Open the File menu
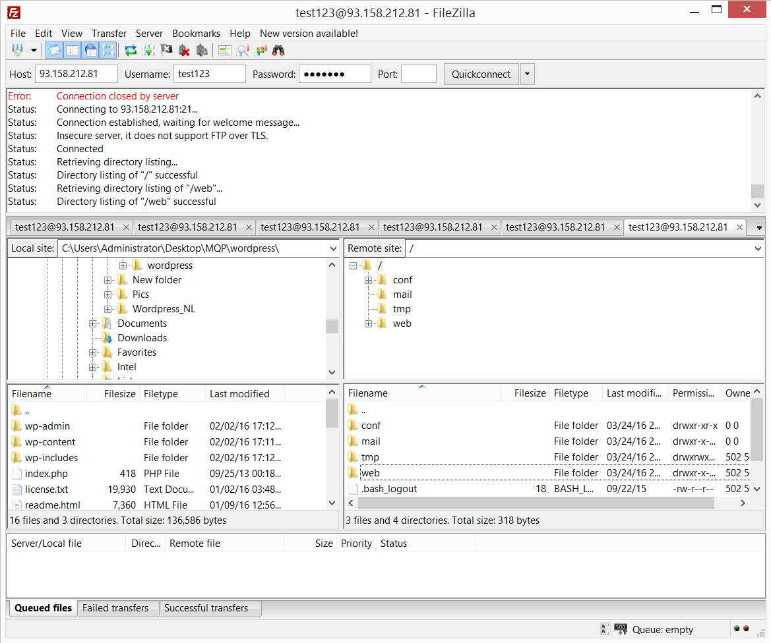 18,34
